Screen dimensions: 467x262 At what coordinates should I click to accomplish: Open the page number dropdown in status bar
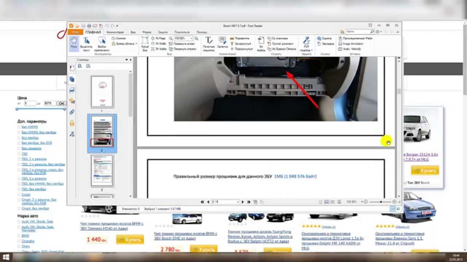pos(238,202)
